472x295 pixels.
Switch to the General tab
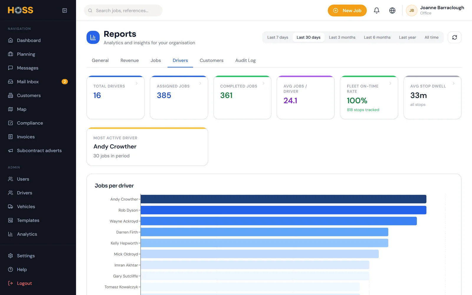point(100,60)
